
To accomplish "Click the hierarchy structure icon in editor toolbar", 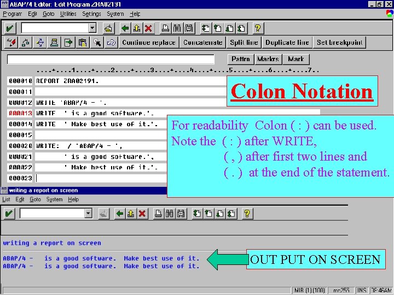I will 25,43.
